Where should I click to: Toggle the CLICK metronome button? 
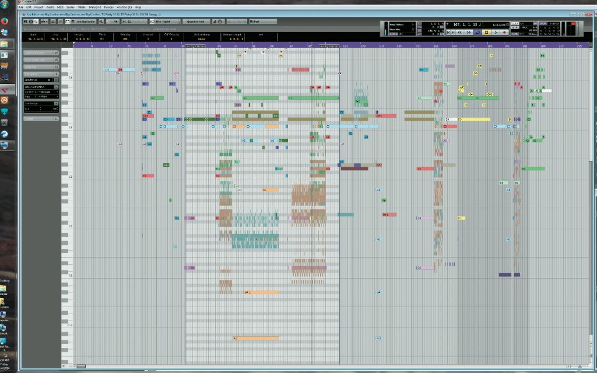[x=515, y=23]
